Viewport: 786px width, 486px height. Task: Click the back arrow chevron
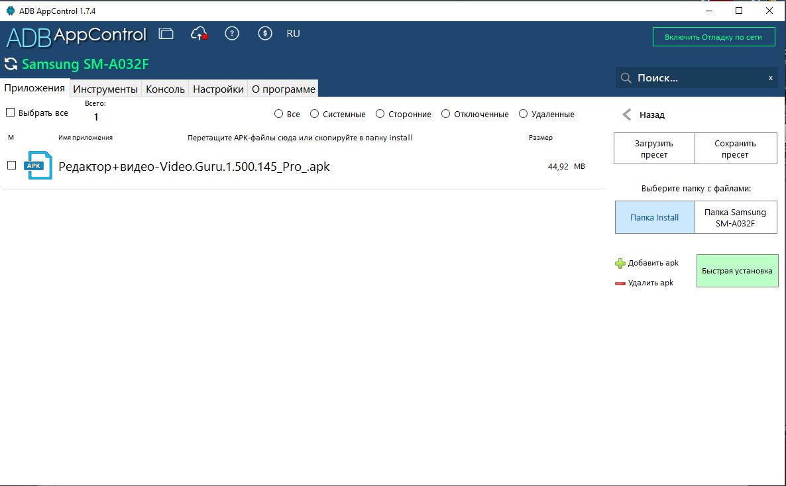(x=626, y=115)
